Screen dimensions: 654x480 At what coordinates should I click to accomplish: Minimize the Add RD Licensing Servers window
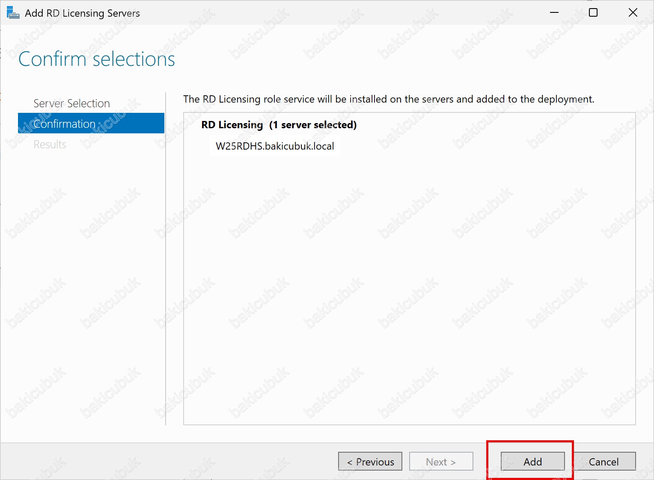554,13
